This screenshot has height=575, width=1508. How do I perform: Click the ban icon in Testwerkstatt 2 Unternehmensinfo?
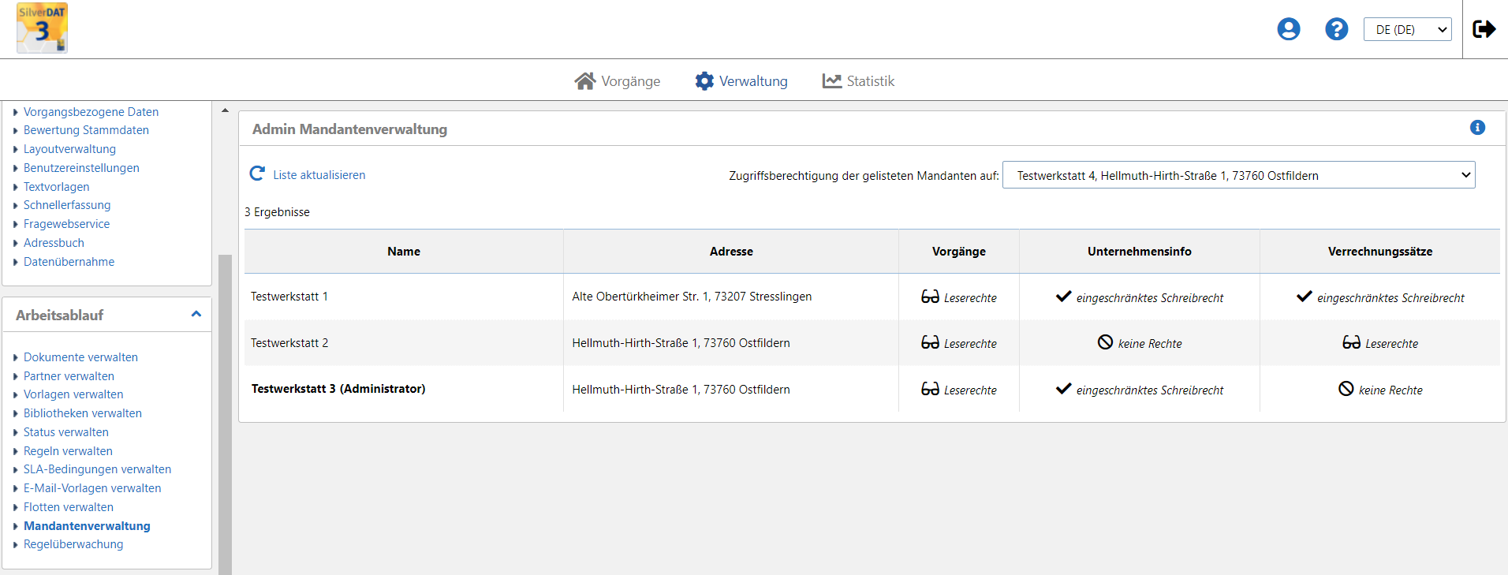point(1105,342)
